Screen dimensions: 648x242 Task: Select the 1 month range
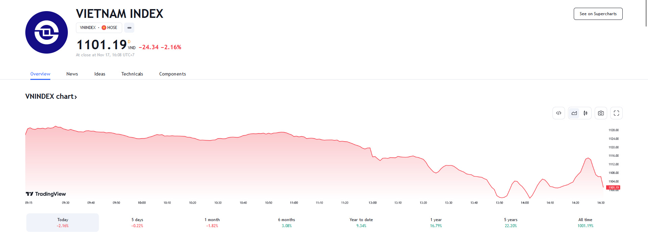212,222
